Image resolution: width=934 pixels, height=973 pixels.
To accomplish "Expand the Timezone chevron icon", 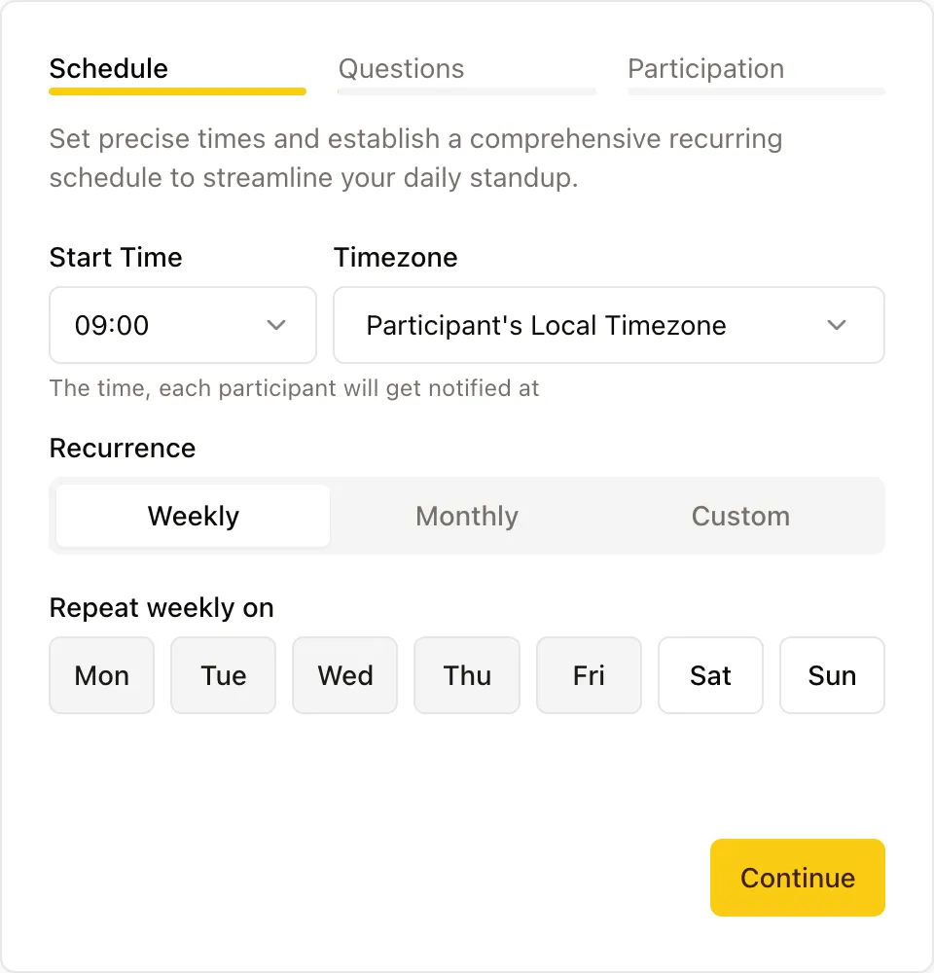I will pos(837,325).
